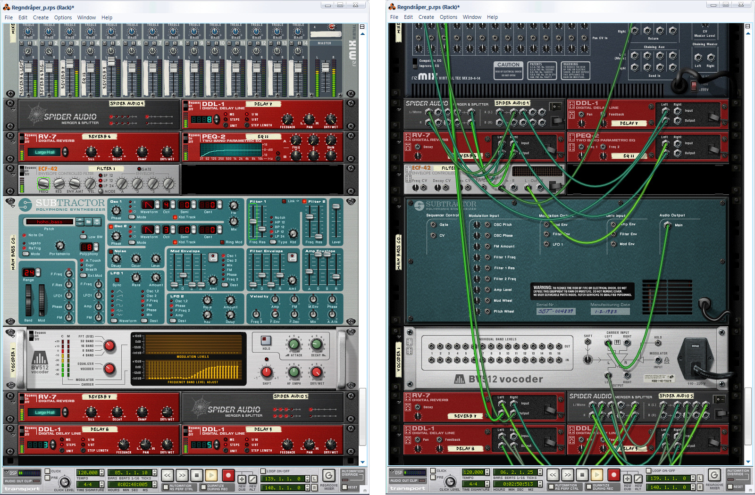755x495 pixels.
Task: Click Record button in left window transport
Action: click(x=228, y=475)
